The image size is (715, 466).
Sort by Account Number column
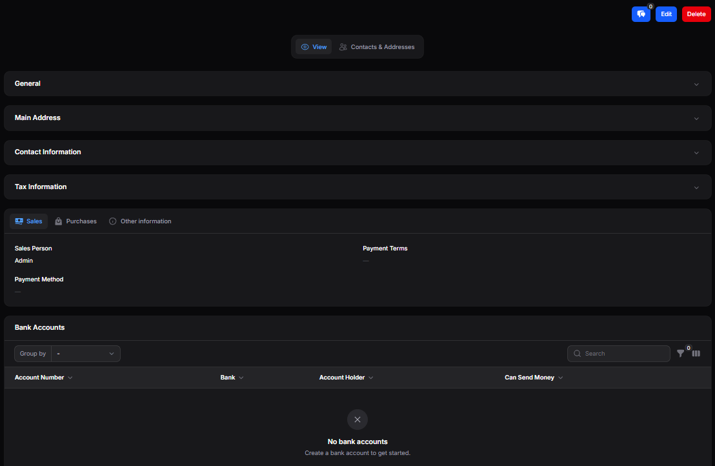[x=43, y=378]
